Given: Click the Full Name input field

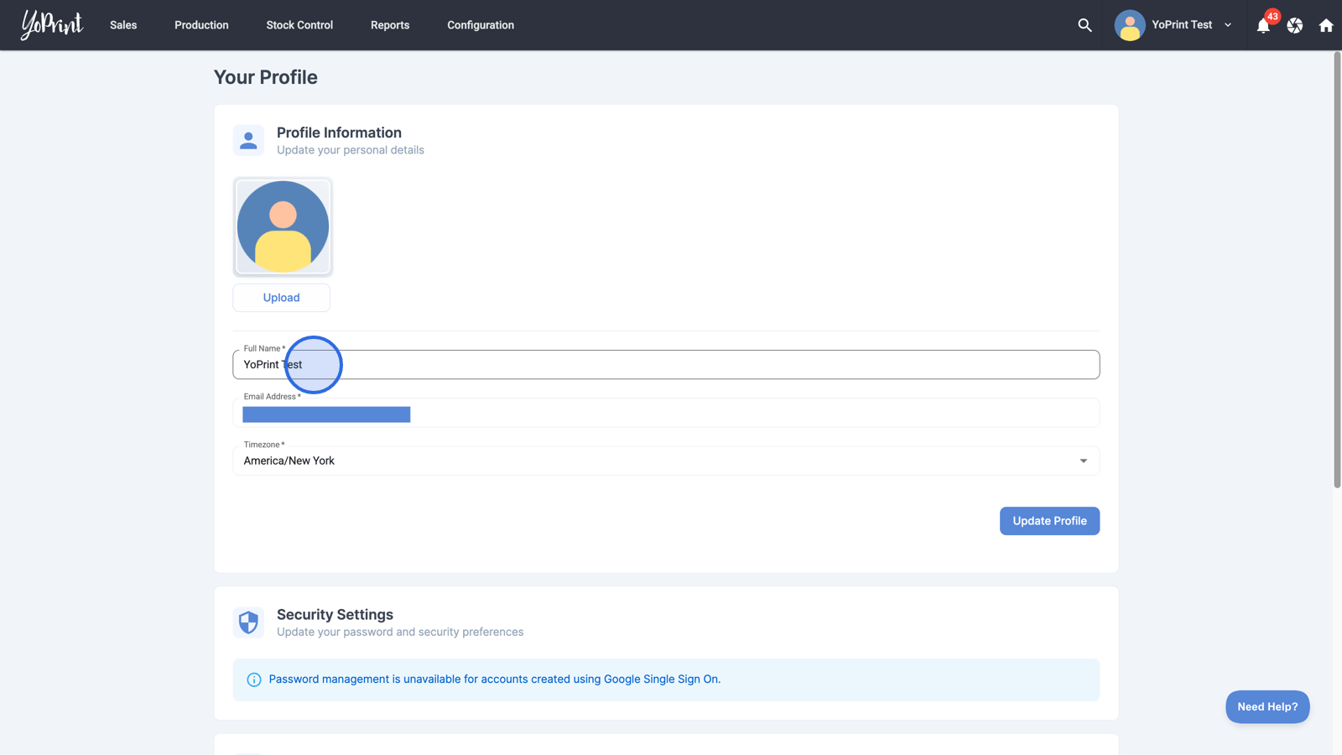Looking at the screenshot, I should tap(666, 365).
